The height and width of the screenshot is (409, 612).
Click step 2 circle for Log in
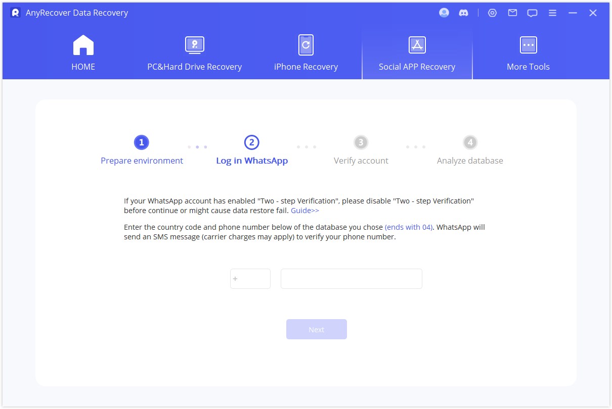tap(251, 142)
